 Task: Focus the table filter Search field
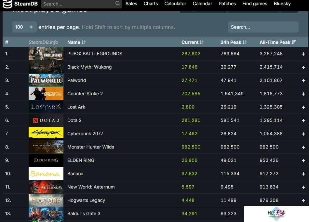tap(263, 27)
